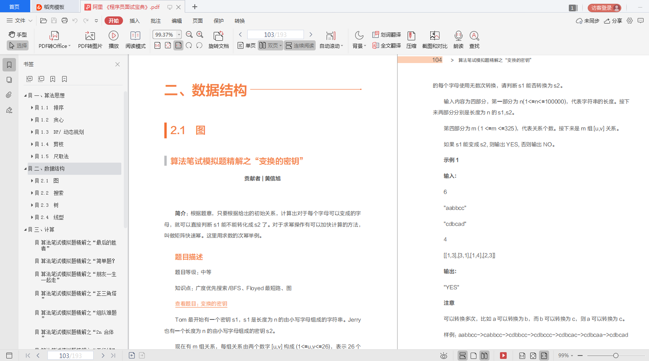
Task: Open 99% zoom dropdown in status bar
Action: [x=565, y=356]
